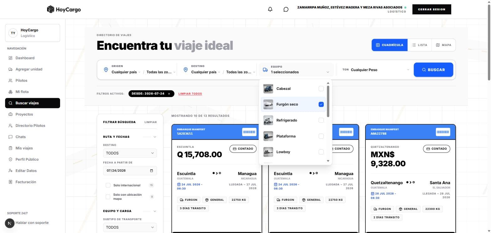
Task: Open the calendar picker in the date field
Action: 152,171
